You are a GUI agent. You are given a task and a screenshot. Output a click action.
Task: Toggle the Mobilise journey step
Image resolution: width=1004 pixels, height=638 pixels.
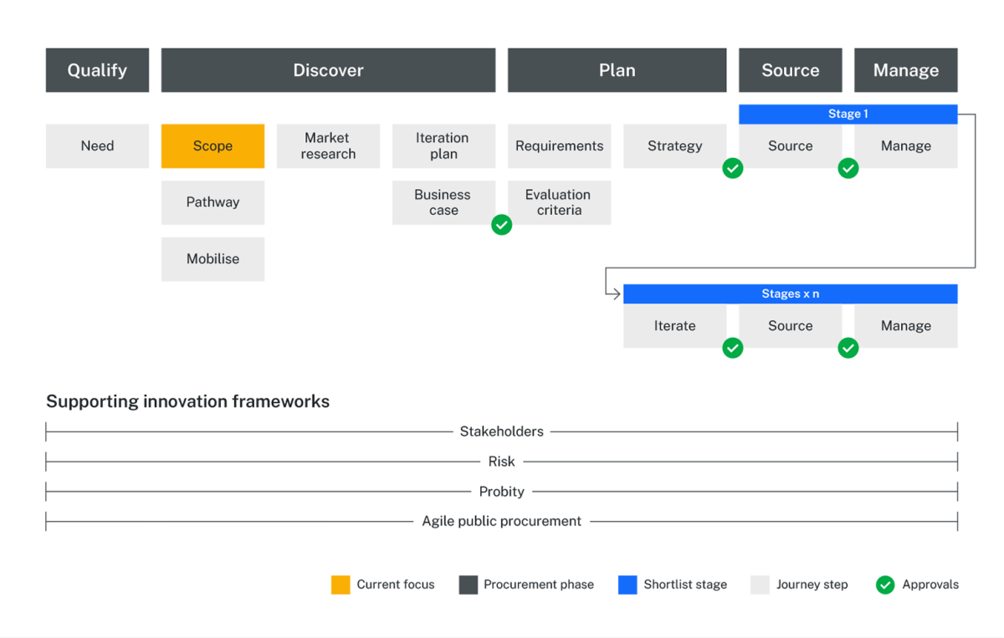(x=213, y=259)
